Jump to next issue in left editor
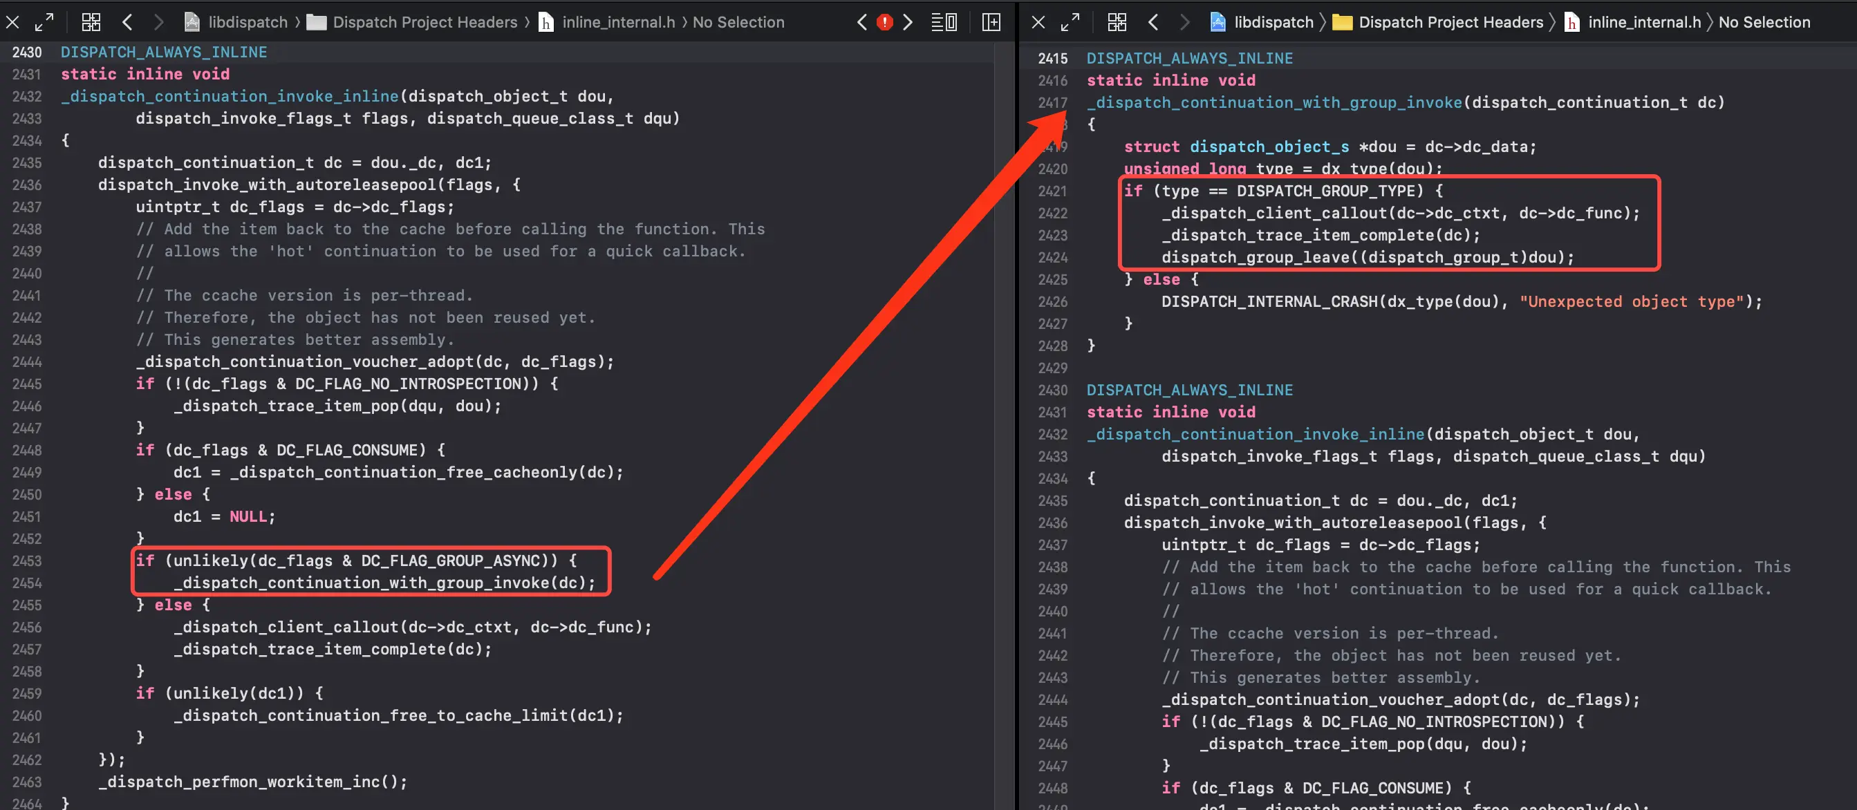The width and height of the screenshot is (1857, 810). (908, 22)
